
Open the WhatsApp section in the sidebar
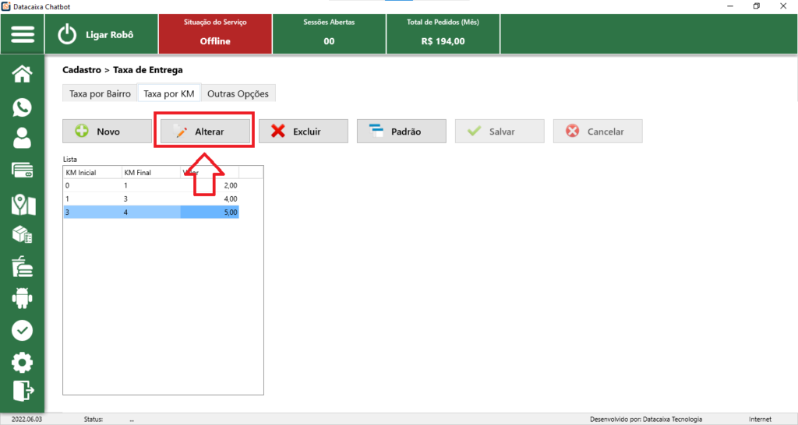coord(23,107)
